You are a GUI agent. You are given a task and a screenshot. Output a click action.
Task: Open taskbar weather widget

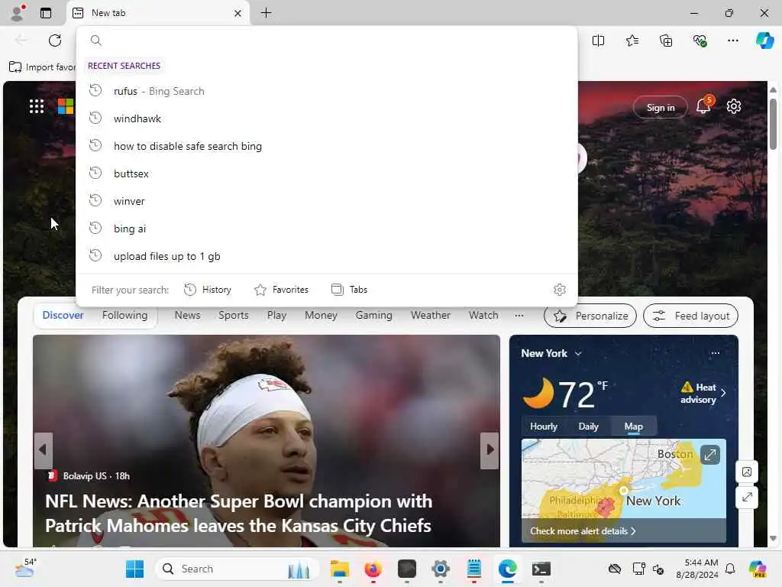[25, 568]
